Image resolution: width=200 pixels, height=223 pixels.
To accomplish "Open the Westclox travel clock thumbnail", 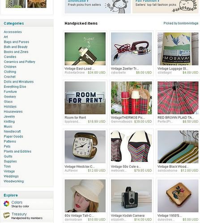I will (x=85, y=147).
